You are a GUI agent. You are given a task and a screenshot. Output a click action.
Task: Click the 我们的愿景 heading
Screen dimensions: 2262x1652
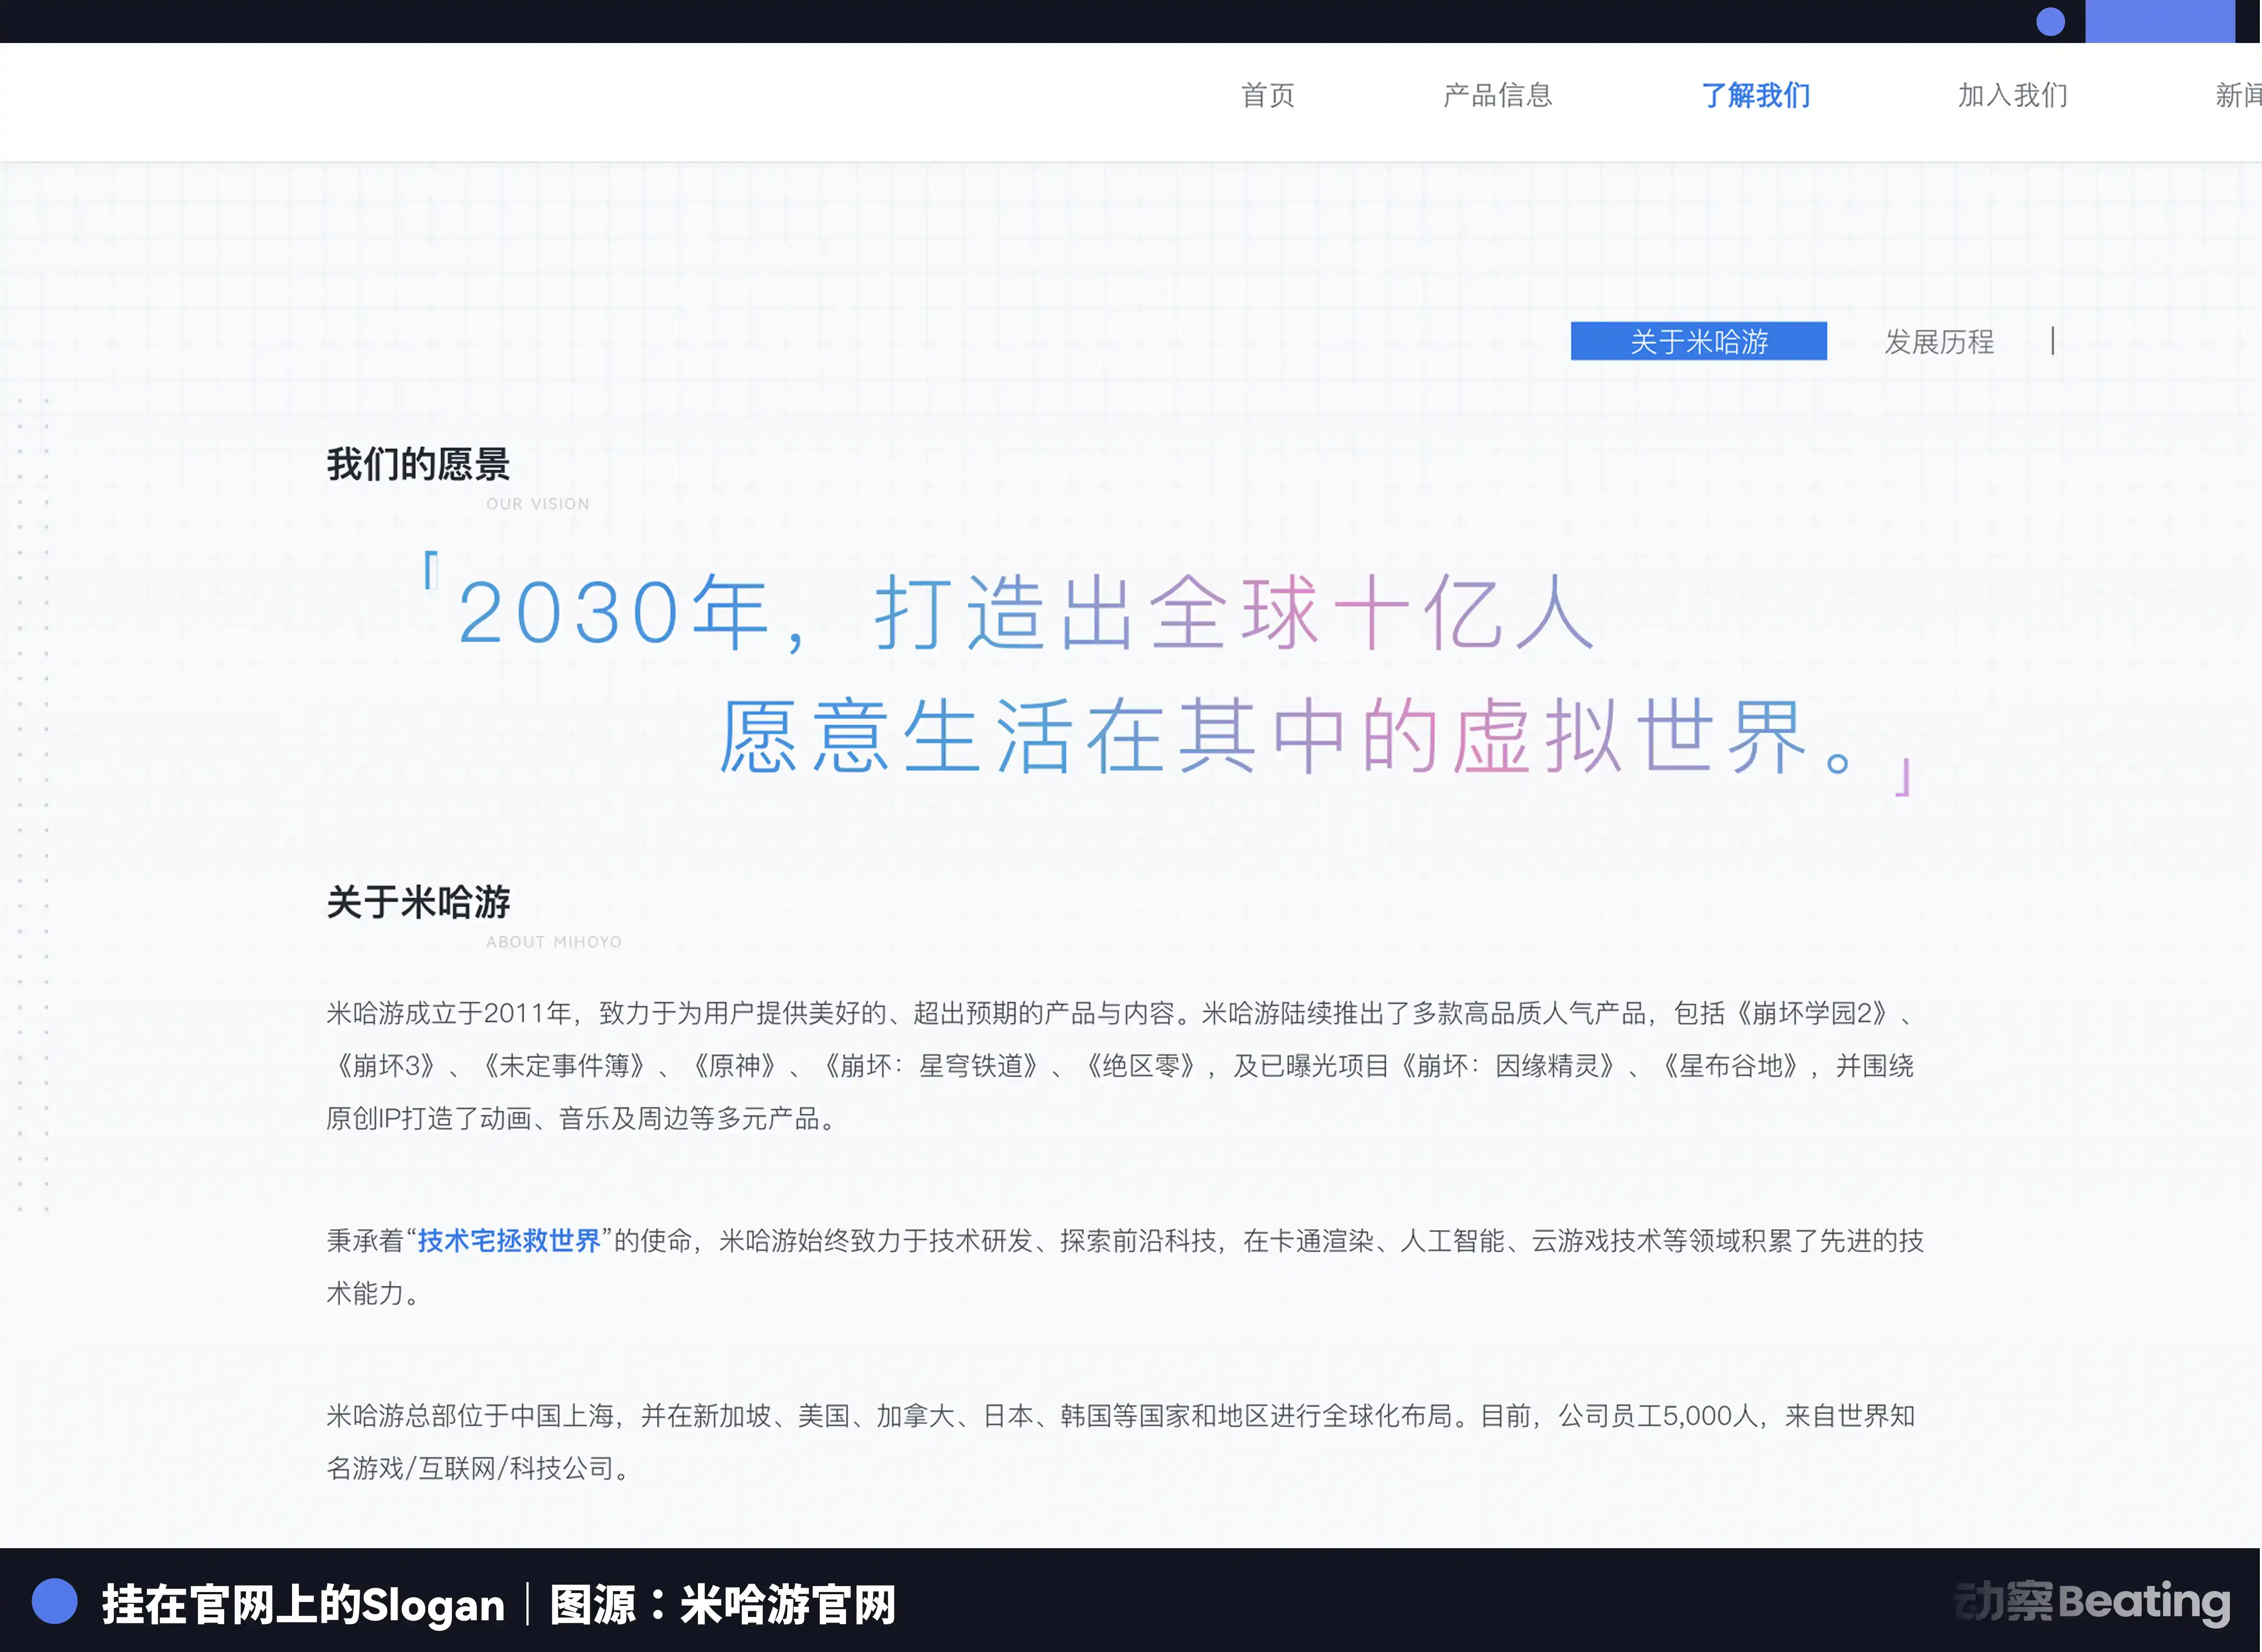pyautogui.click(x=418, y=465)
